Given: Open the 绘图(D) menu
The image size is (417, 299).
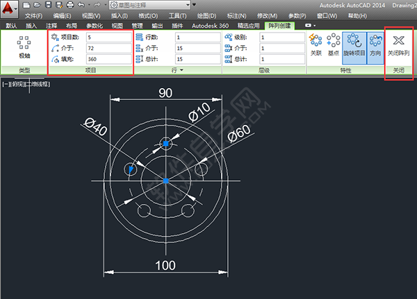Looking at the screenshot, I should click(x=206, y=15).
